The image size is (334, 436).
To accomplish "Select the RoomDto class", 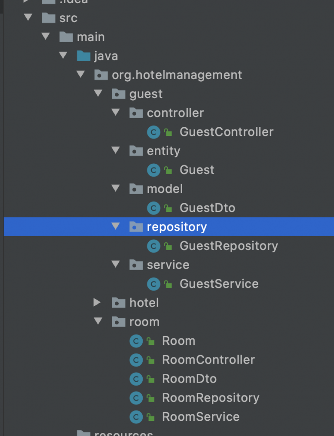I will [189, 378].
